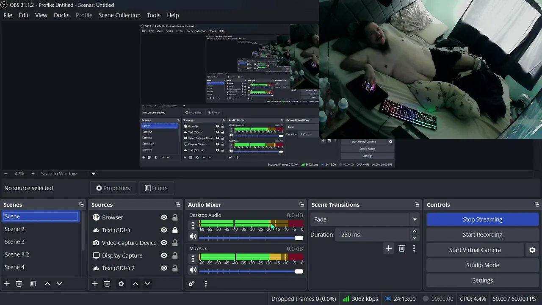Remove transition using the trash icon

(x=401, y=248)
